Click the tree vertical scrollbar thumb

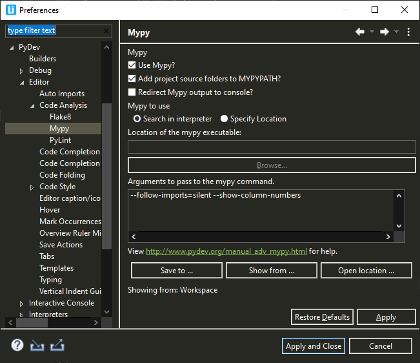pyautogui.click(x=106, y=176)
